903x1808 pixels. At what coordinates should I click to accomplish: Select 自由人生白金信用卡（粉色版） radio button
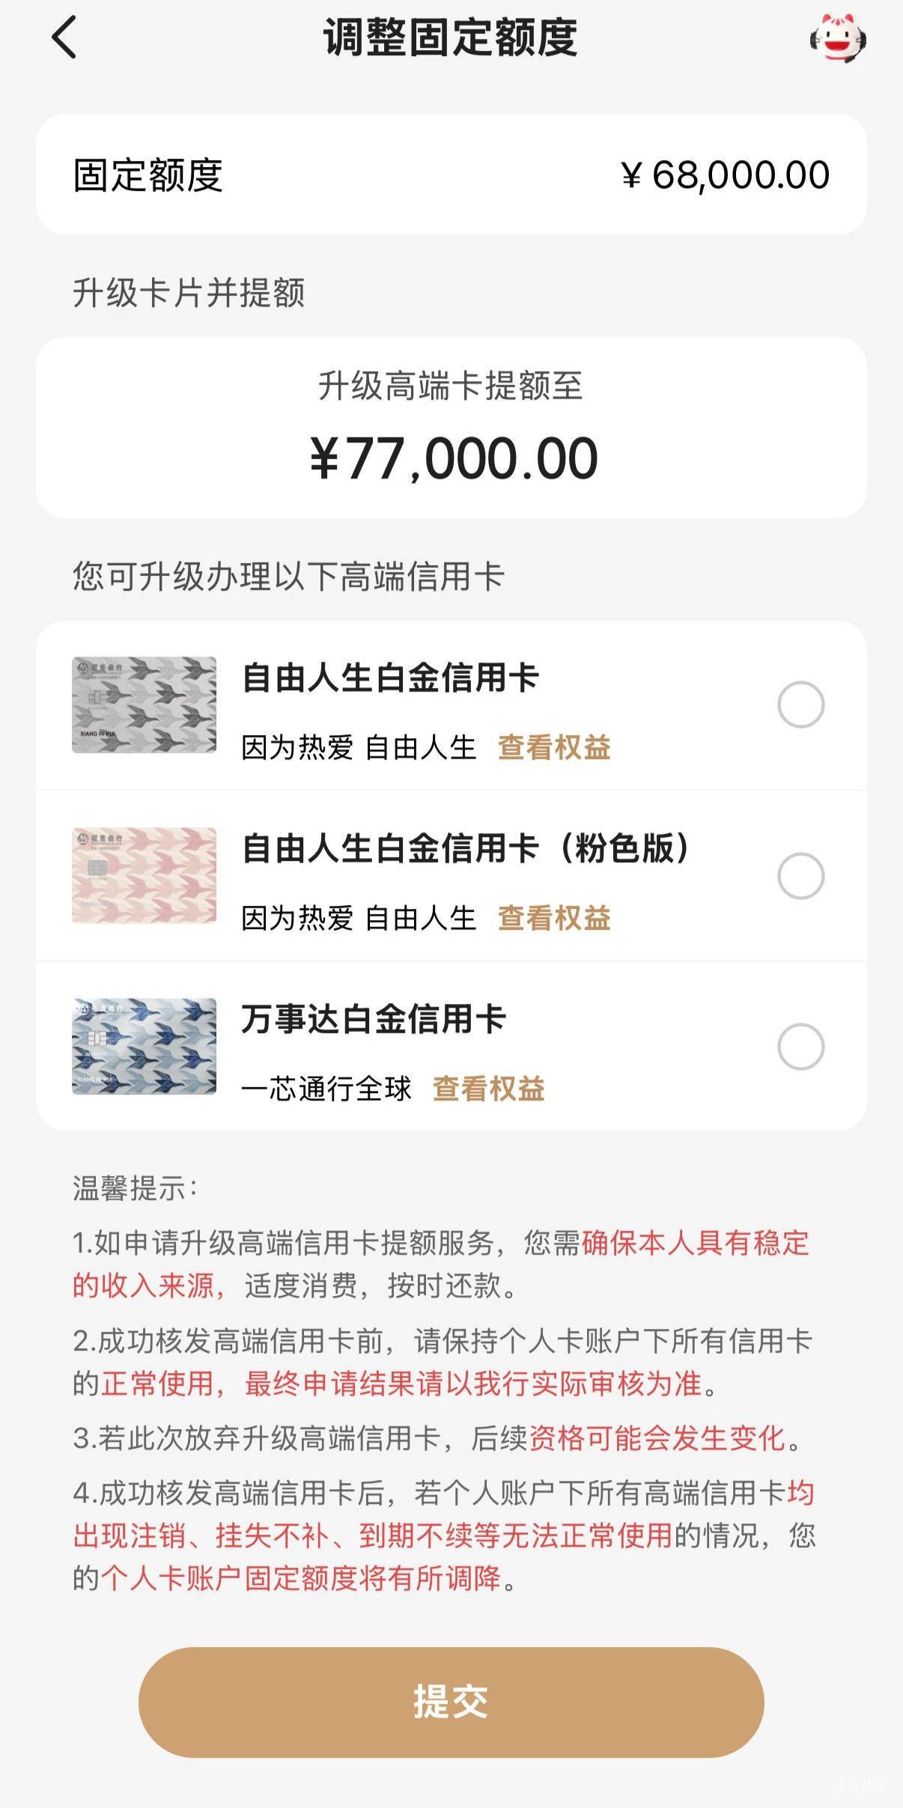pos(800,875)
